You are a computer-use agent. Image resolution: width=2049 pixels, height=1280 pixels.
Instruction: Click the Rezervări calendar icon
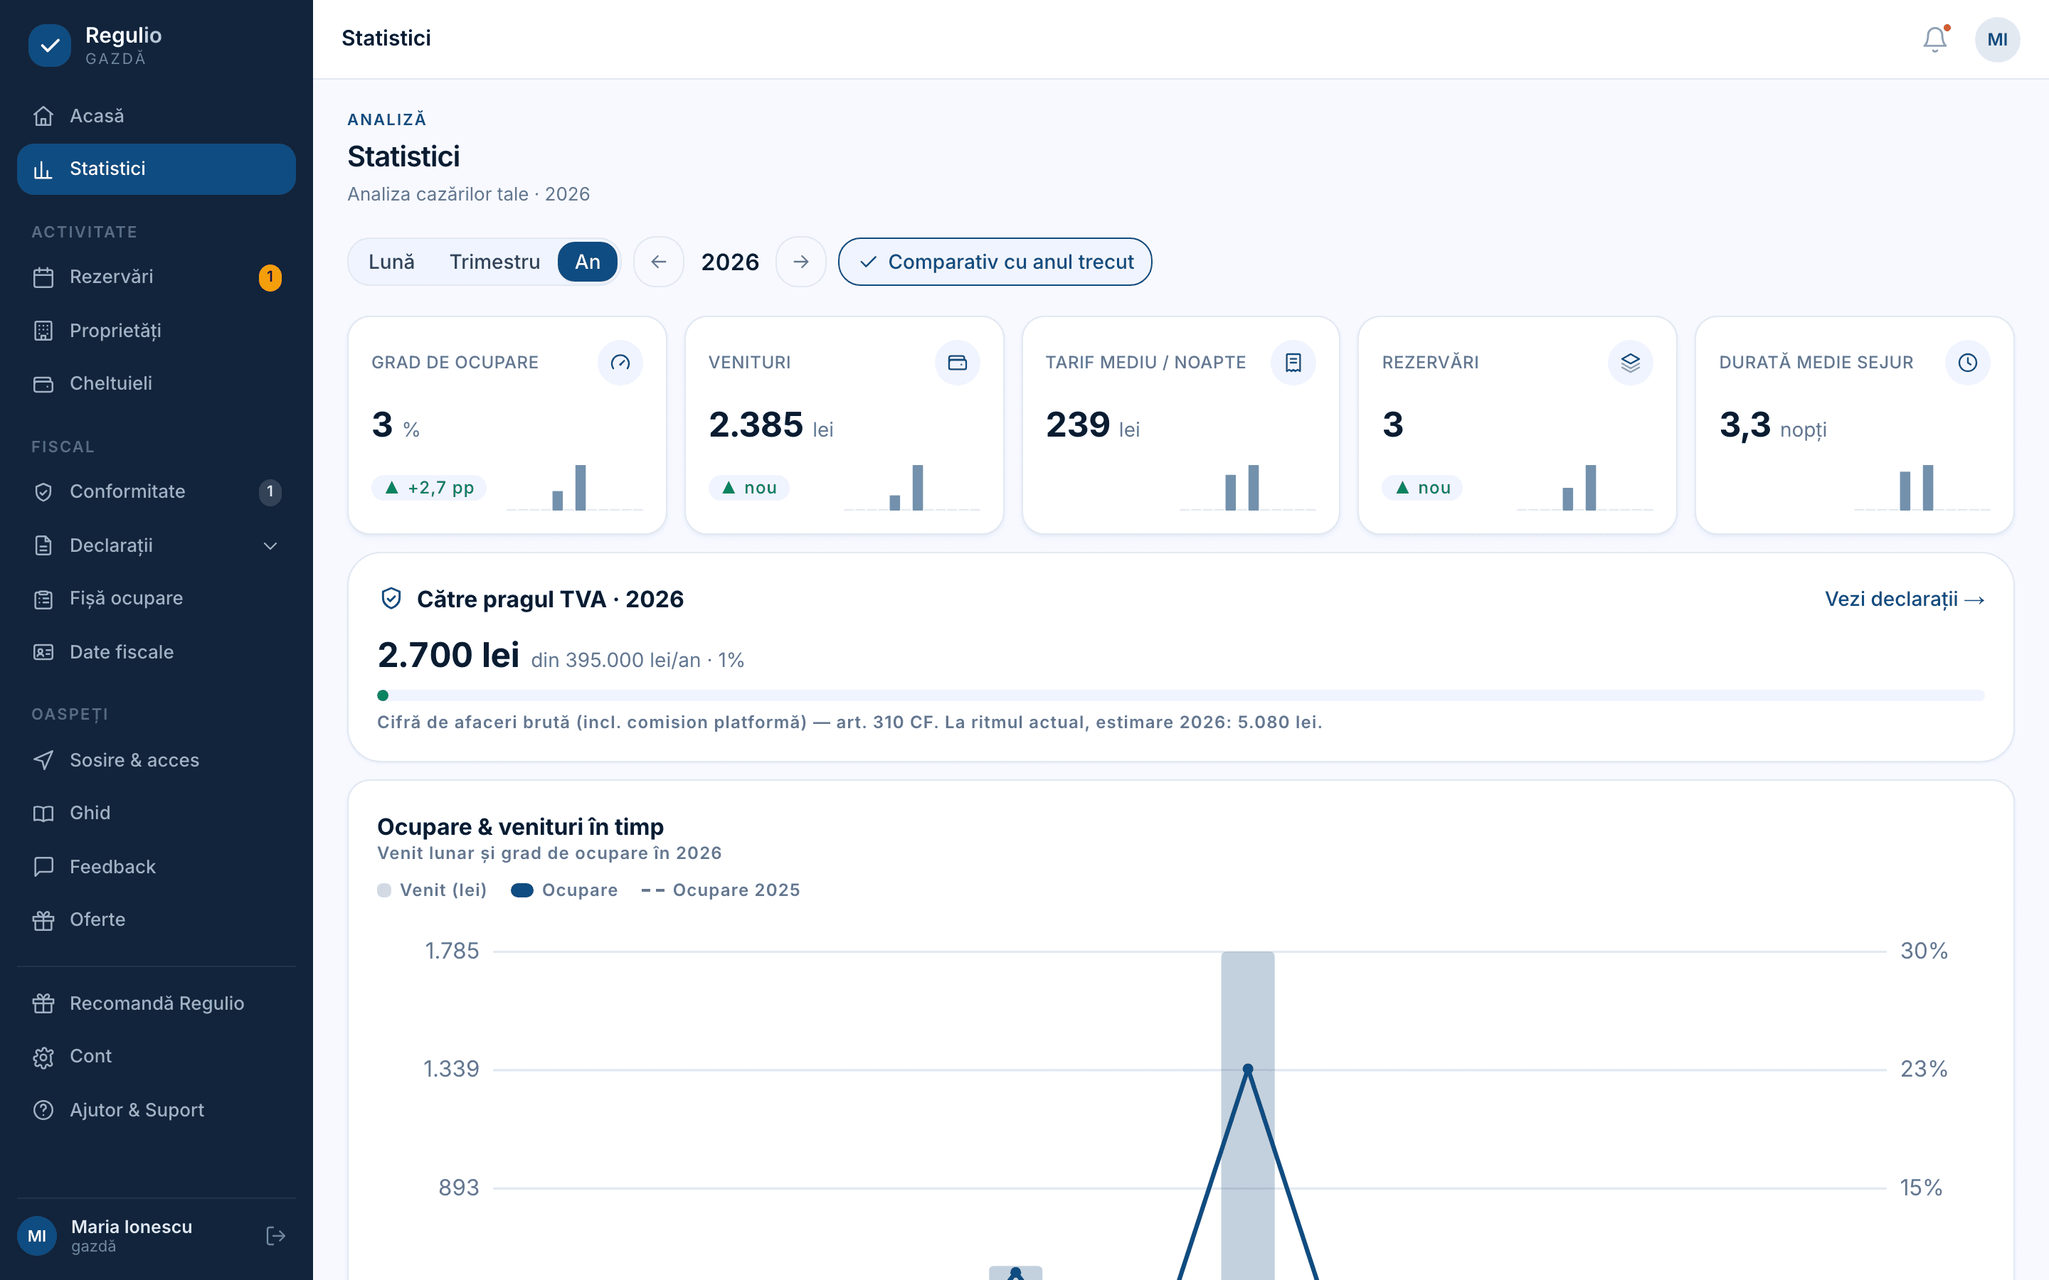[43, 277]
